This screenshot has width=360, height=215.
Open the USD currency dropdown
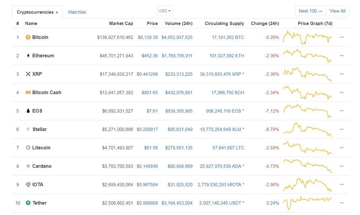pos(164,11)
